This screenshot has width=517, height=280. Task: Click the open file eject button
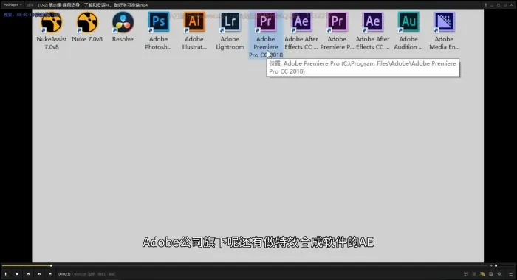point(50,274)
